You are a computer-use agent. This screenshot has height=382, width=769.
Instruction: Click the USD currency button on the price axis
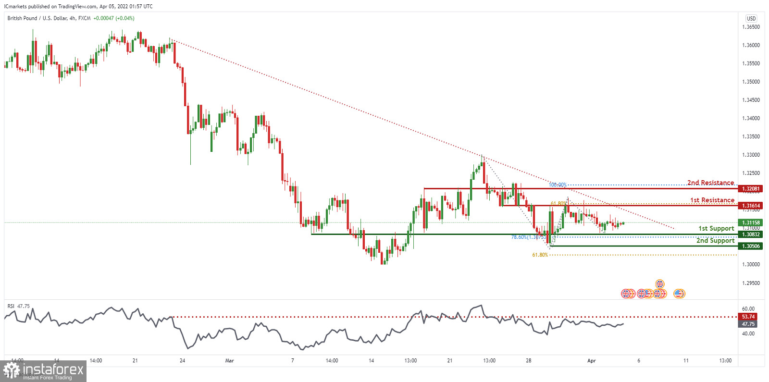point(751,18)
